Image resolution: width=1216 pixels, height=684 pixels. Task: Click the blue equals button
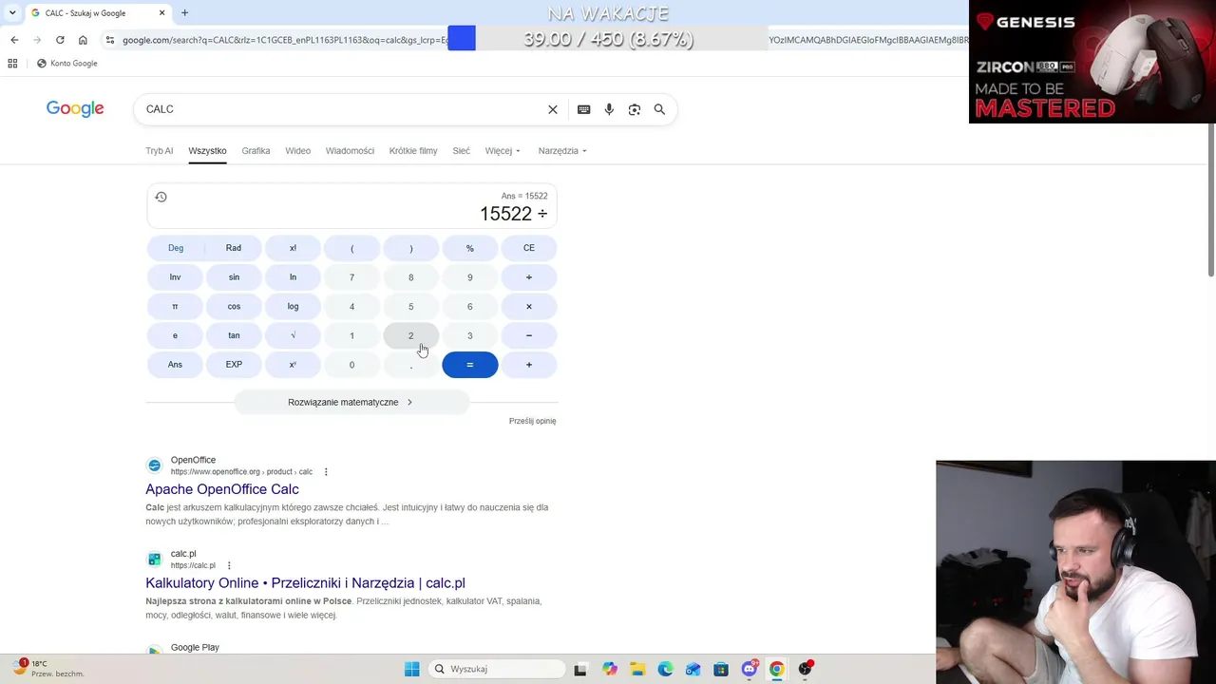(x=469, y=365)
